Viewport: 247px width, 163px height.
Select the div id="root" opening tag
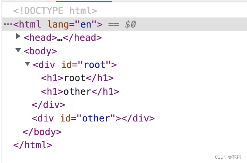(x=75, y=65)
